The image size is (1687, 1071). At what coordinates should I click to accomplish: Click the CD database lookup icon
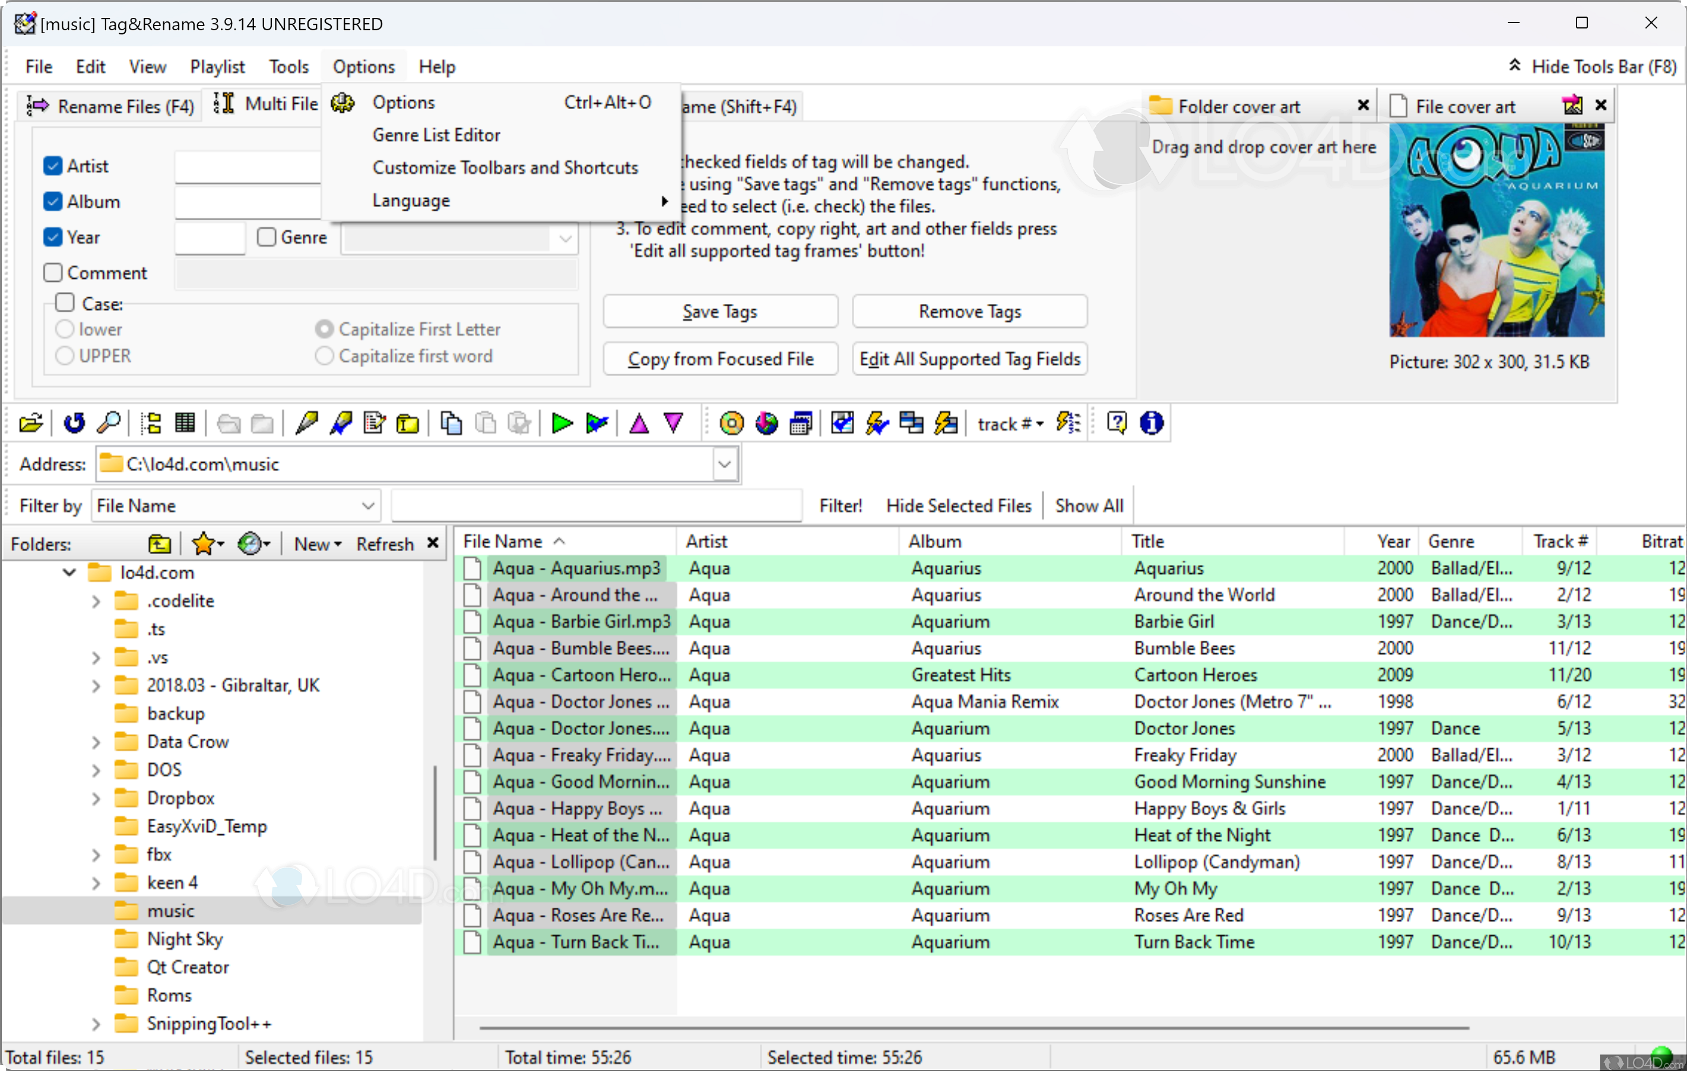[731, 422]
